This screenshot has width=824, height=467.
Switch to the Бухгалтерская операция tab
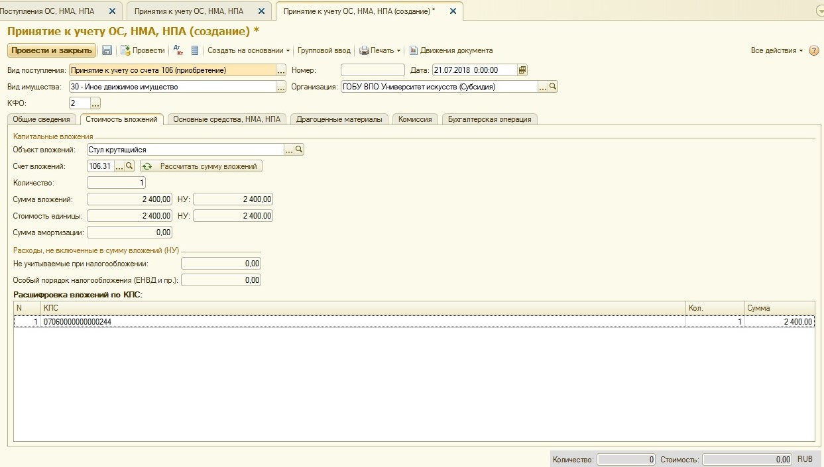[489, 119]
